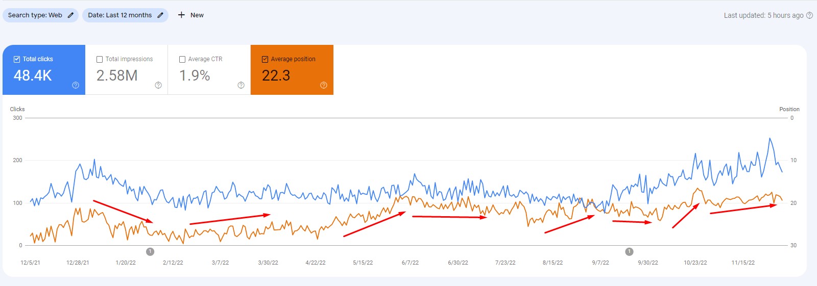
Task: Click the chart annotation marker near 9/30/22
Action: [x=630, y=251]
